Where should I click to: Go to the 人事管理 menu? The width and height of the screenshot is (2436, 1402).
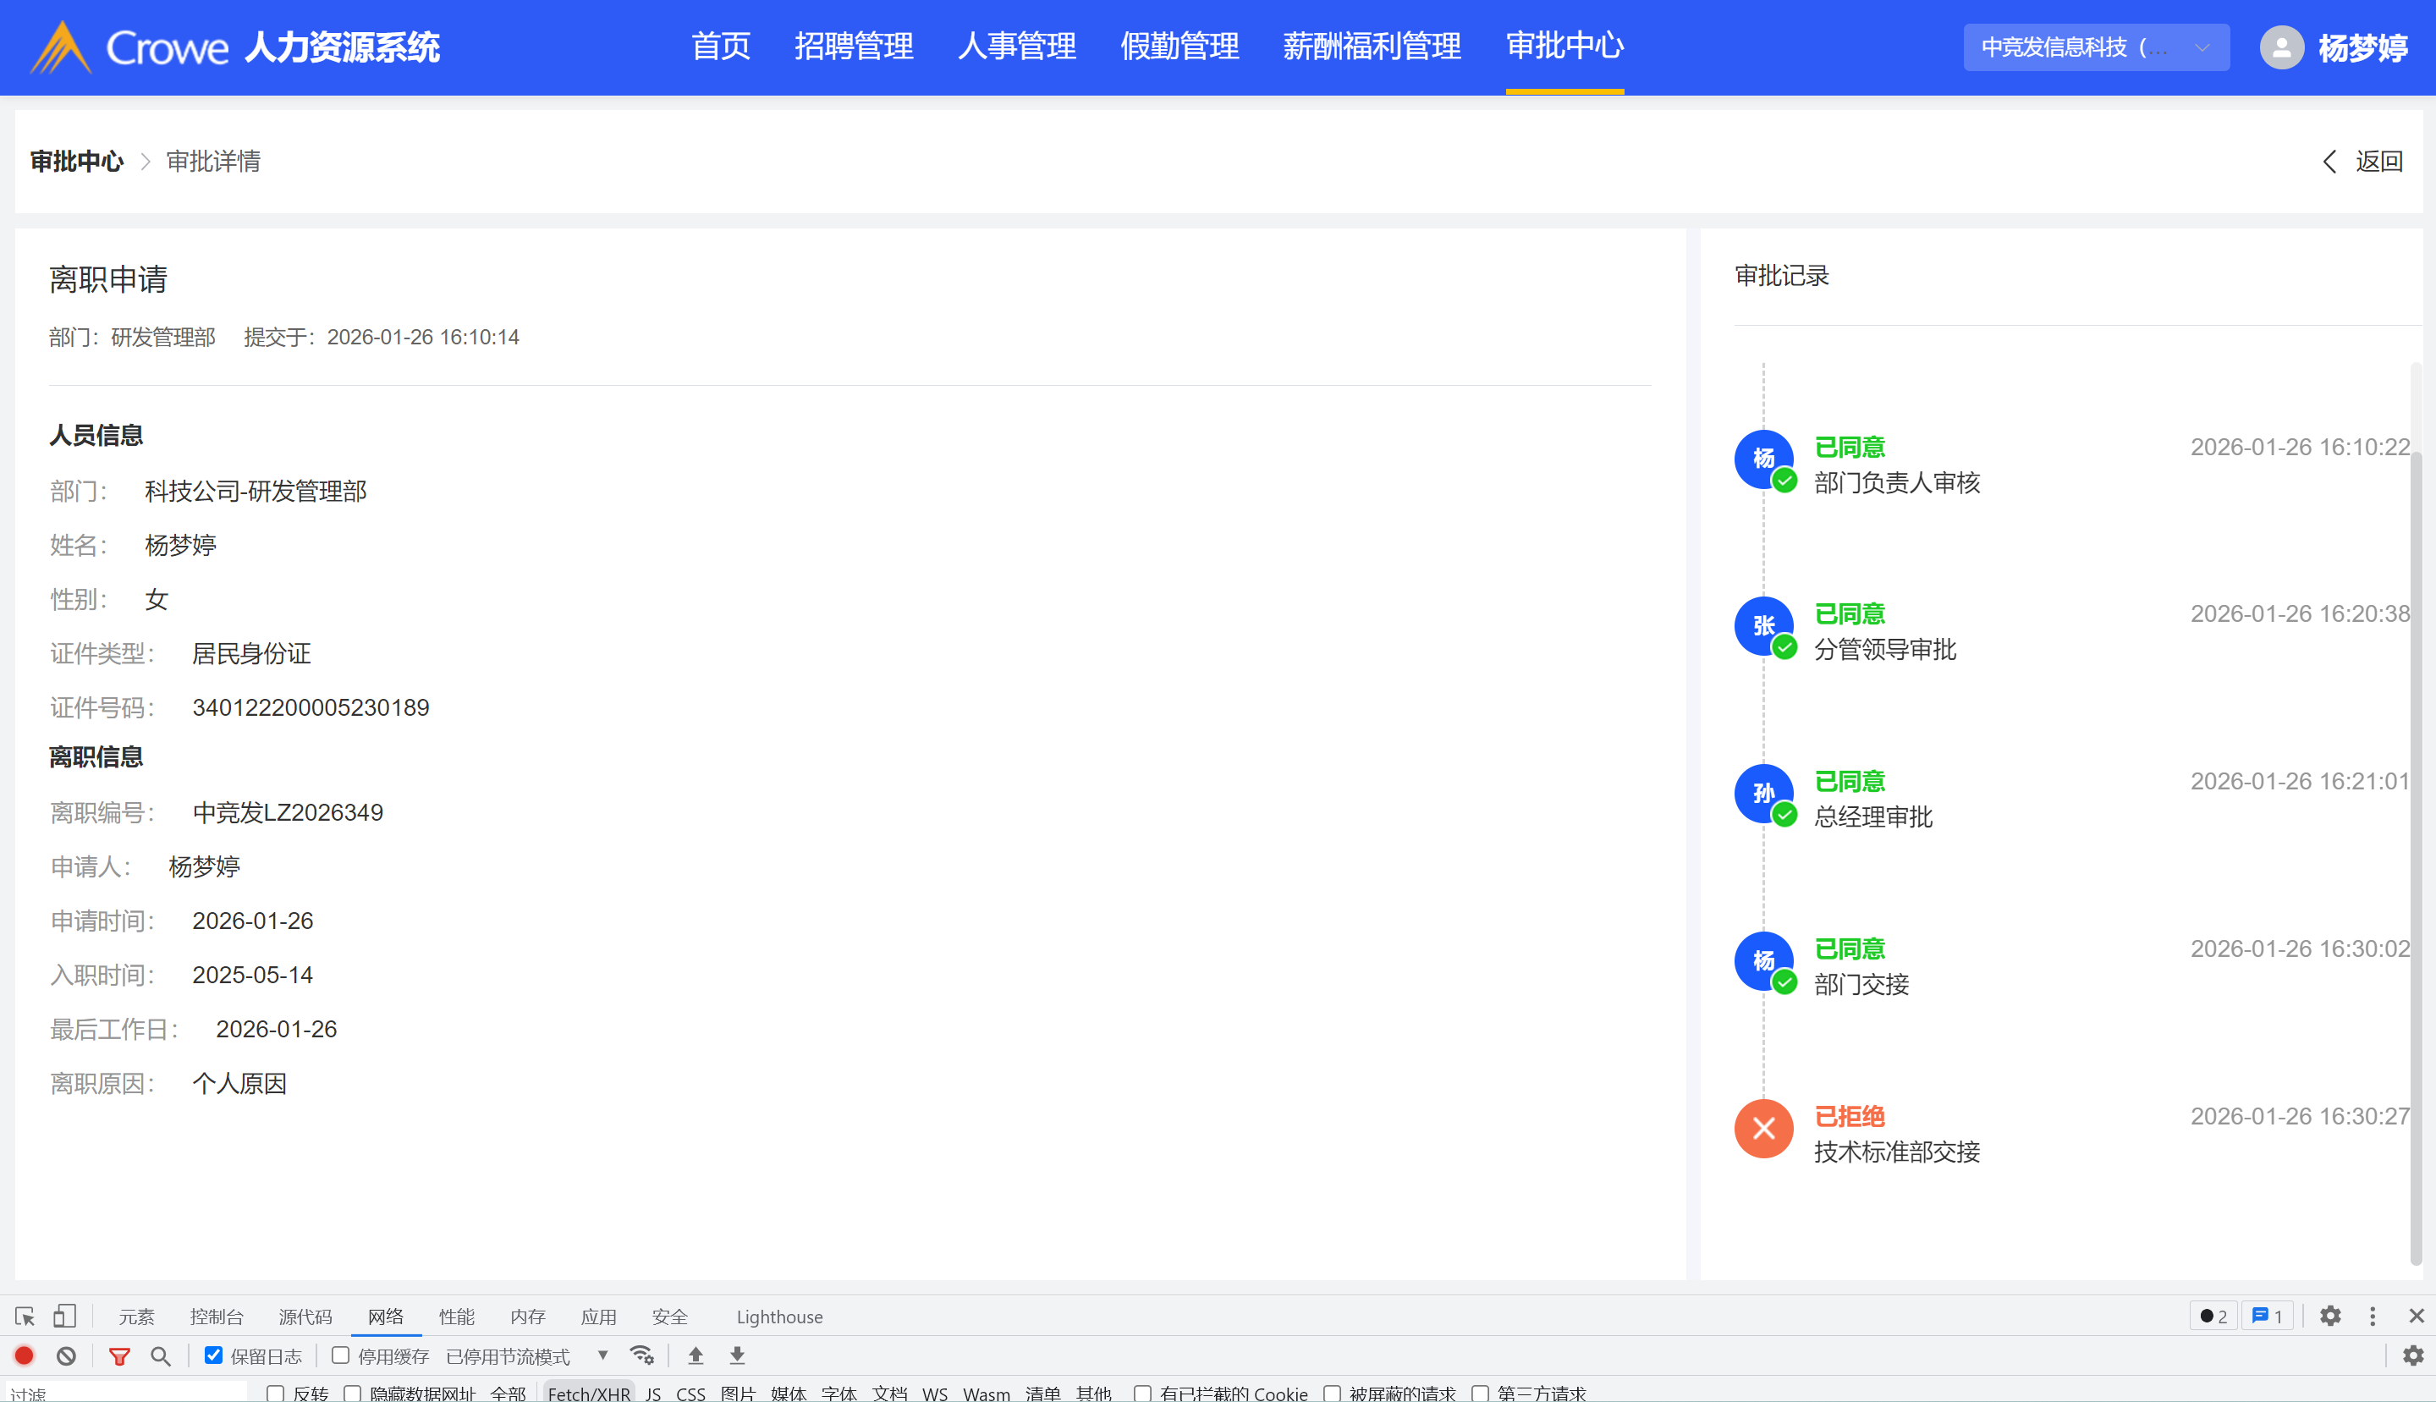(x=1016, y=47)
